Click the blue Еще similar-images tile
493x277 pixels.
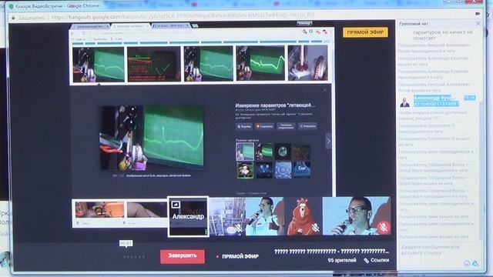302,169
